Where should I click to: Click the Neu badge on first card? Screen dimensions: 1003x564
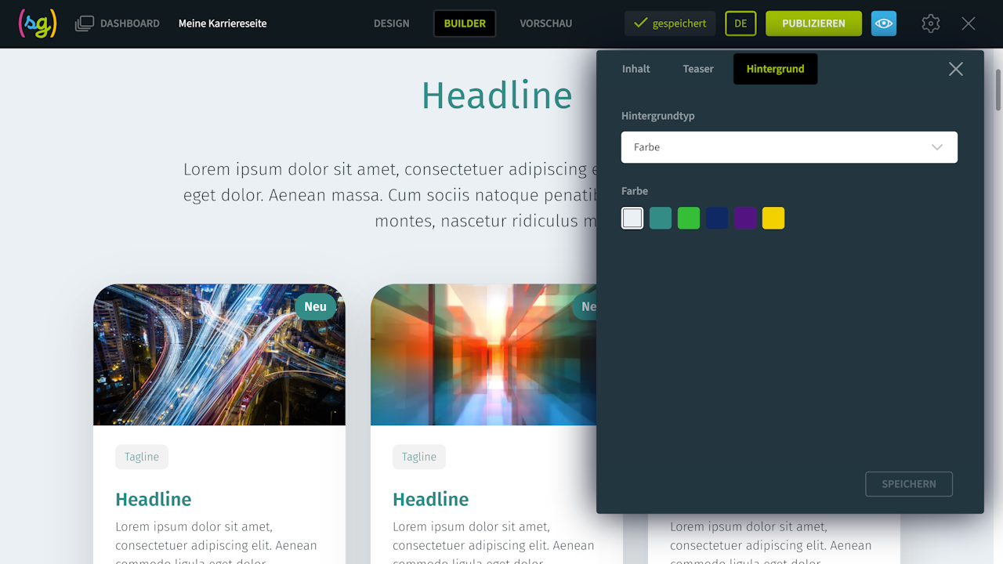click(x=315, y=306)
